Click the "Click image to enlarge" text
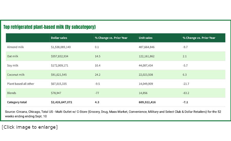This screenshot has width=231, height=141. (x=30, y=127)
